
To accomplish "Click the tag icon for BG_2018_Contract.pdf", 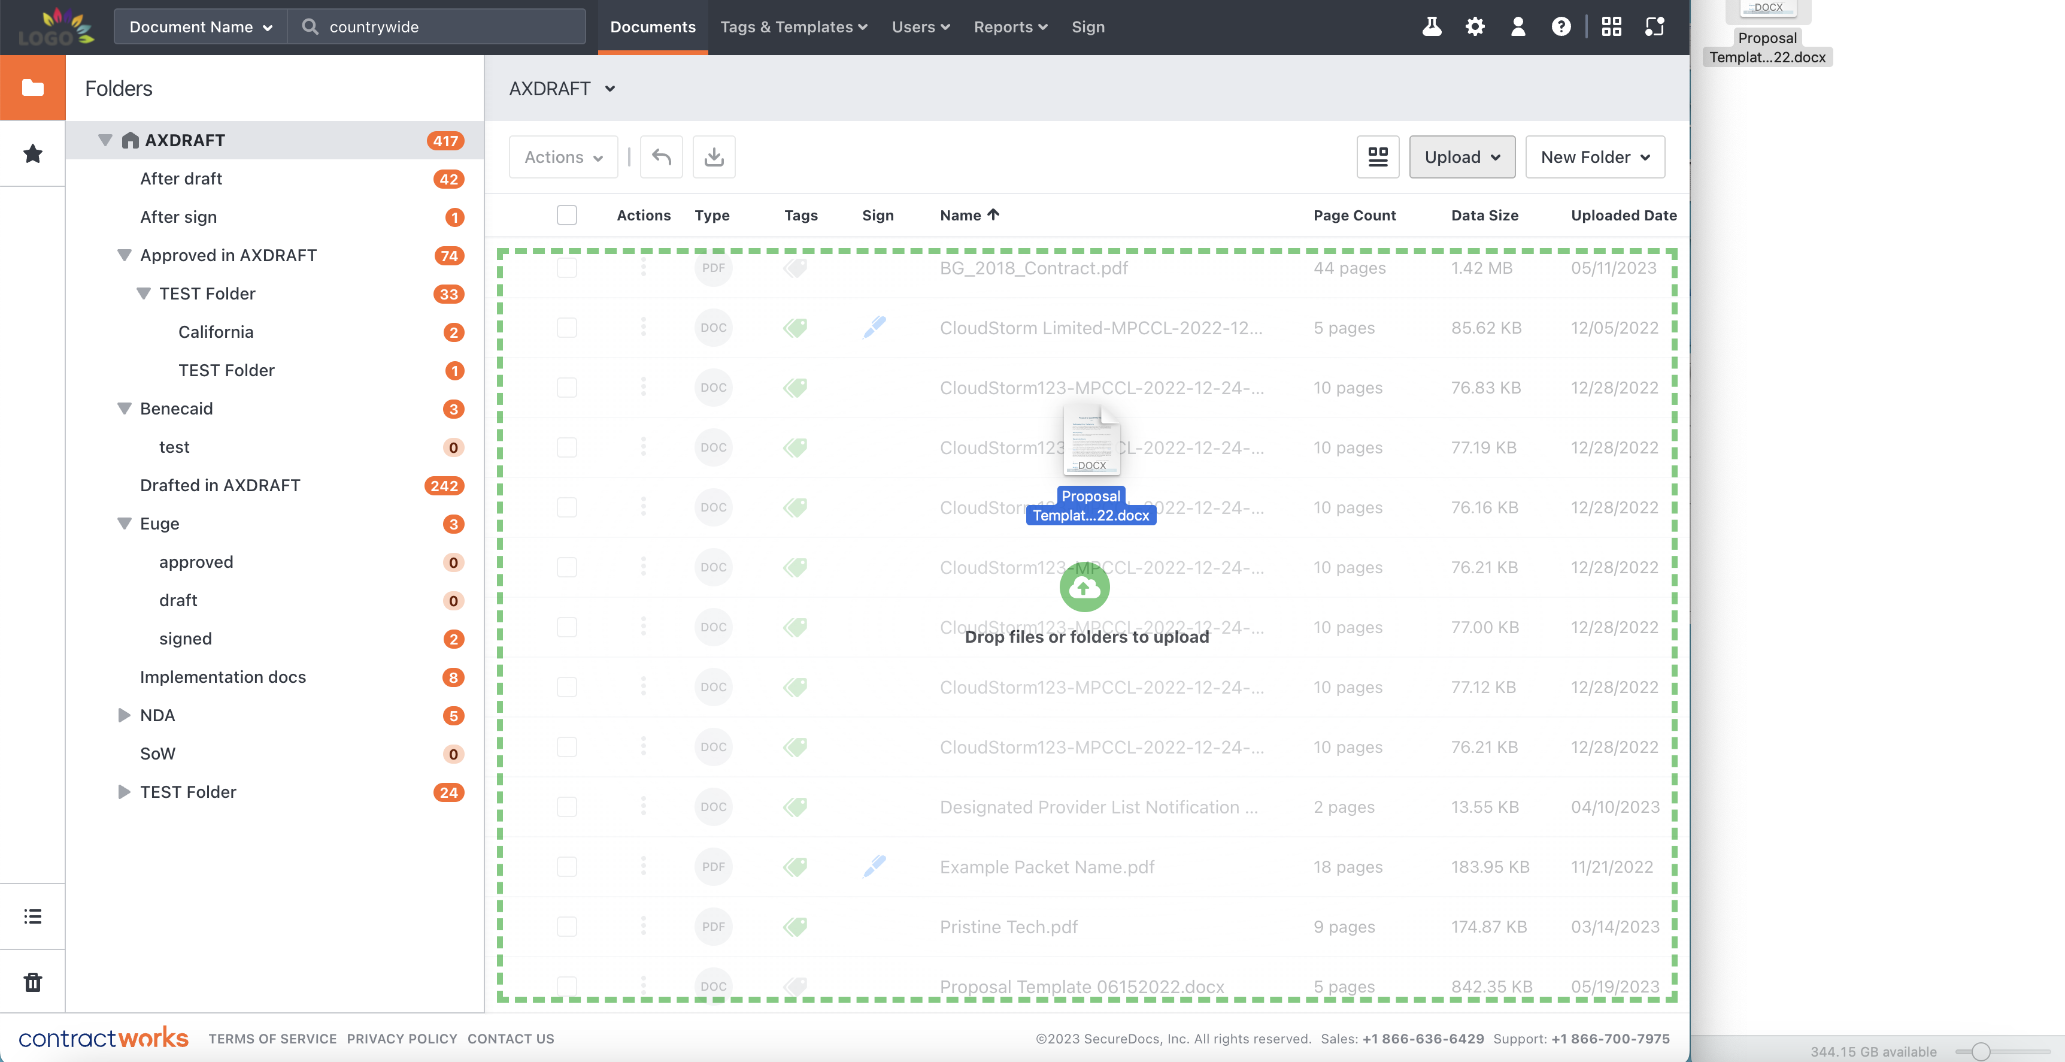I will (x=795, y=267).
